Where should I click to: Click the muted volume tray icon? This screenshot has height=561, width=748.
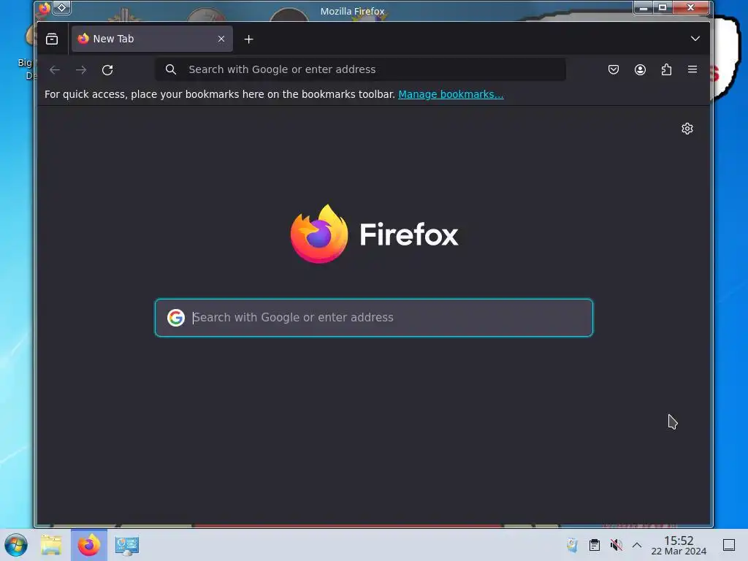pos(617,545)
